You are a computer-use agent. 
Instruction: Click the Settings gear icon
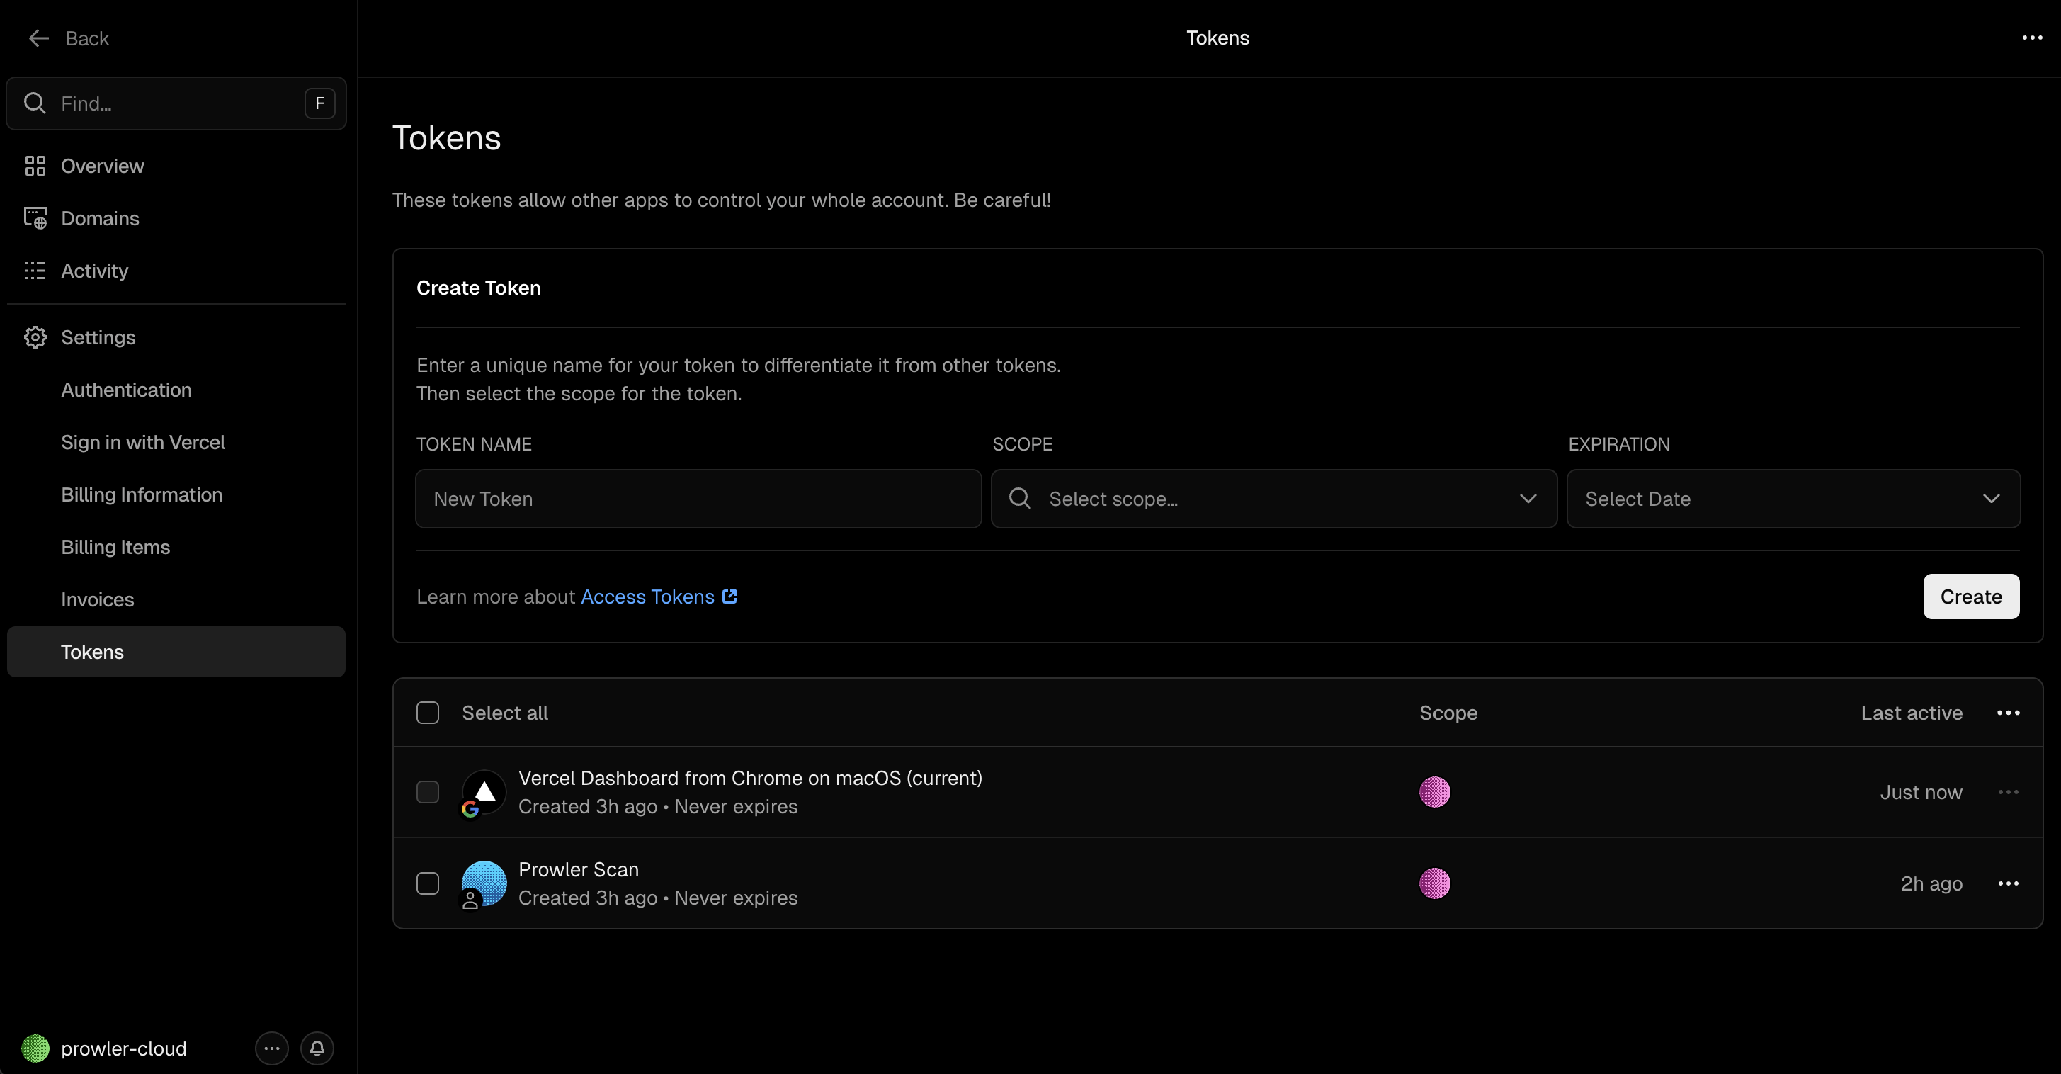click(35, 337)
